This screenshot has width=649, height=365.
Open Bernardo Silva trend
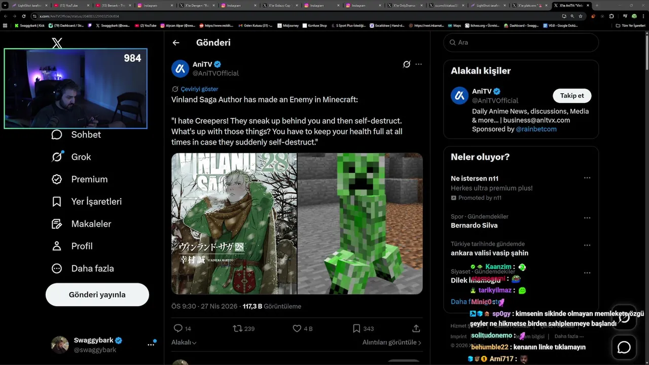474,225
